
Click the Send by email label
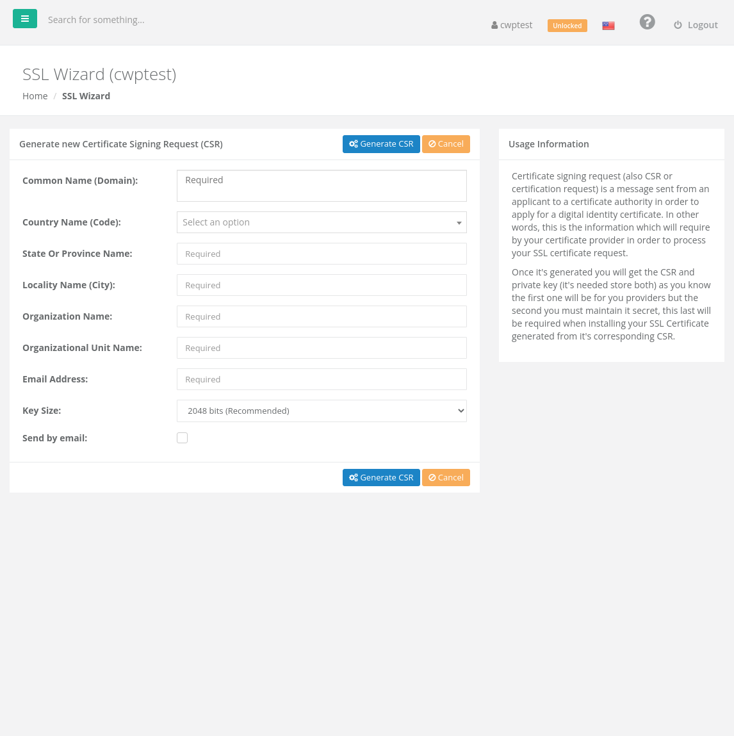point(55,438)
